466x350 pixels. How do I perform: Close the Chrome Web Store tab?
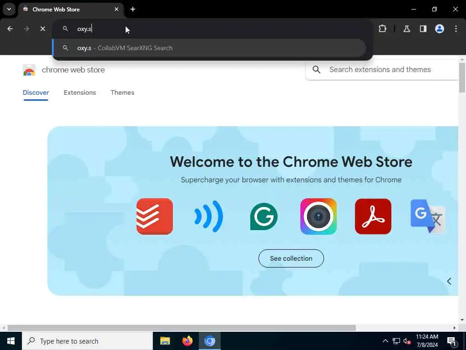pos(116,9)
